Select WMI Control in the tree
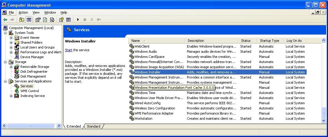 click(x=30, y=91)
